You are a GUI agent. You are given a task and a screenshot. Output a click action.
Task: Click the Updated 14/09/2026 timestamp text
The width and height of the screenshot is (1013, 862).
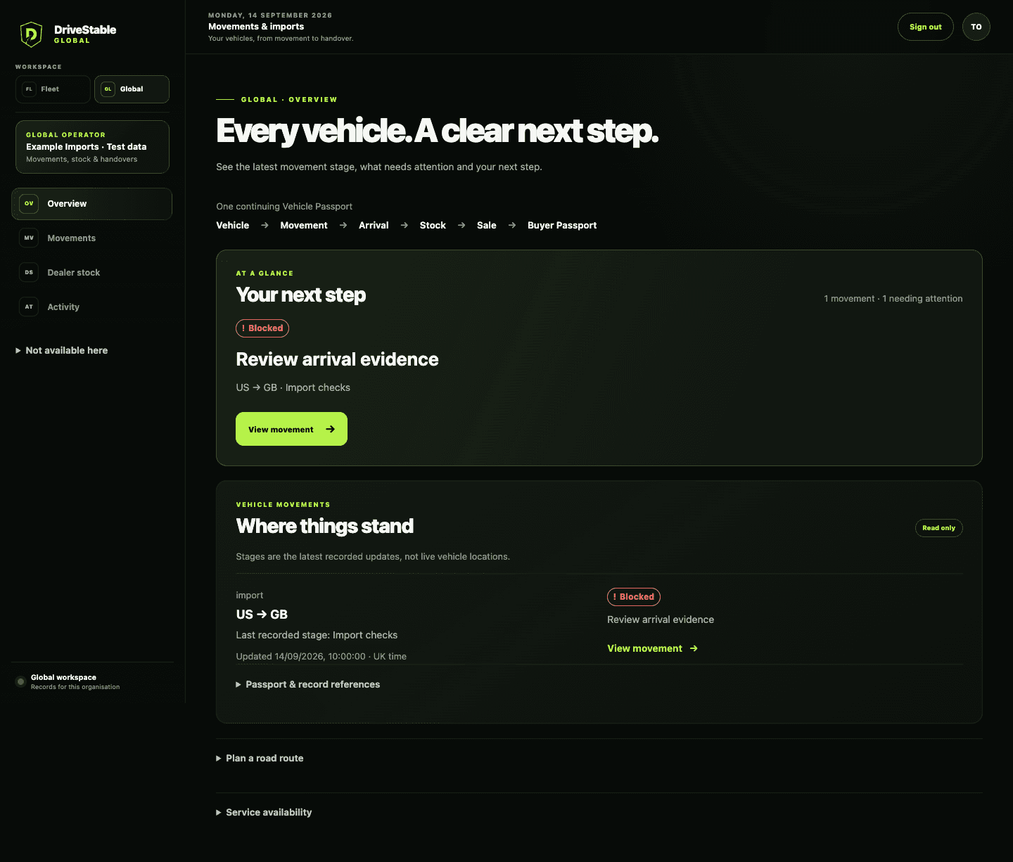tap(321, 657)
